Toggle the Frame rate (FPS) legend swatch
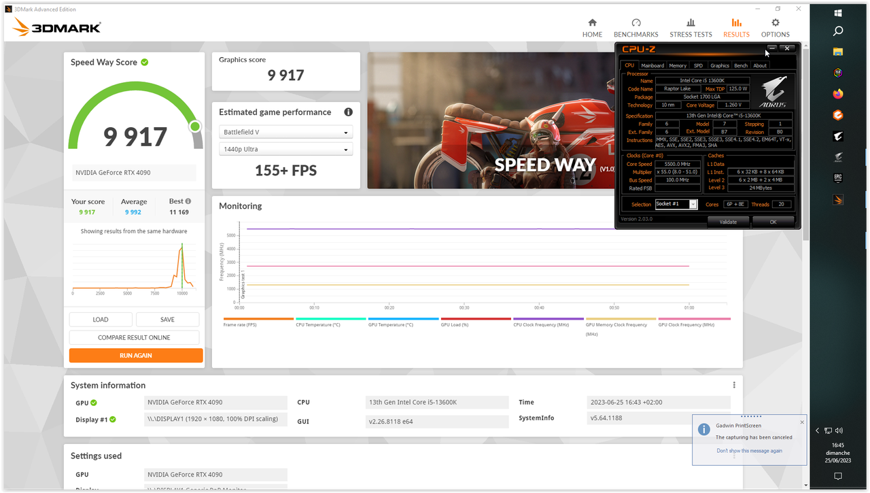This screenshot has height=493, width=870. pos(258,318)
